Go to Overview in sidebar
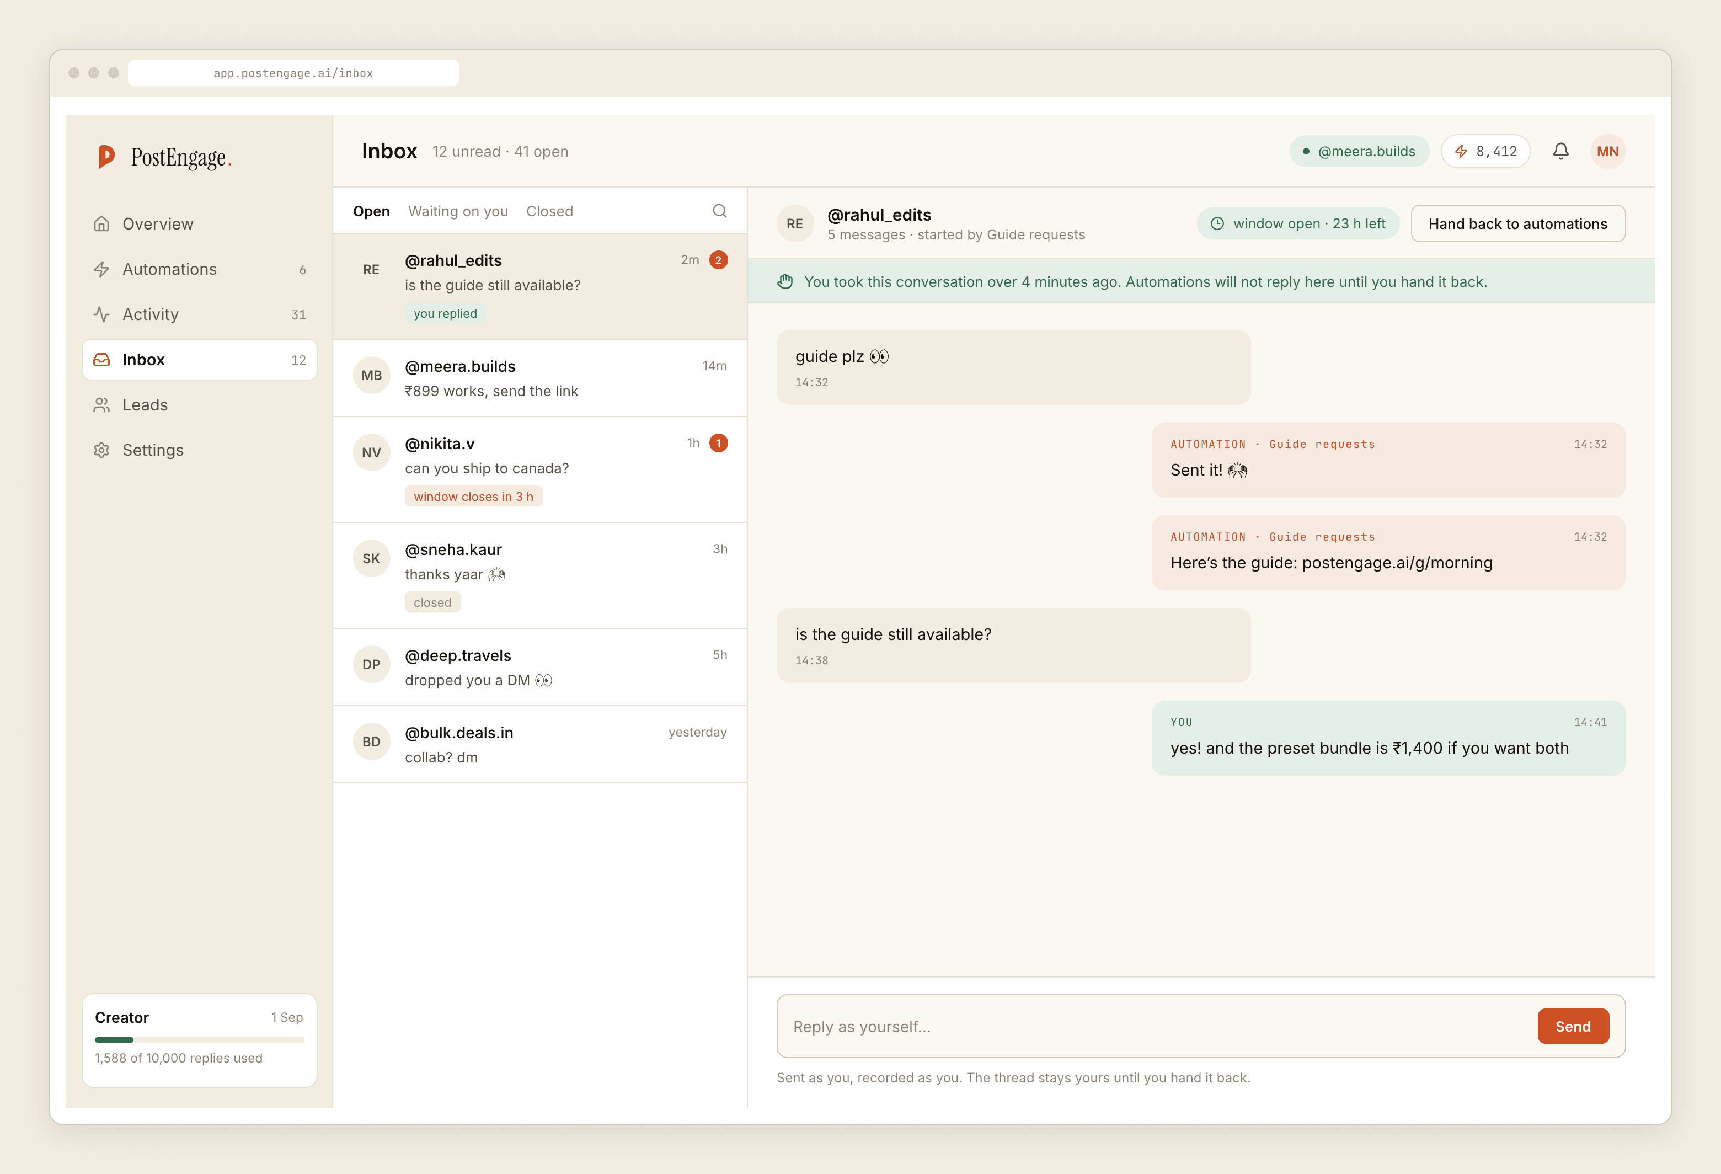Viewport: 1721px width, 1174px height. (199, 223)
